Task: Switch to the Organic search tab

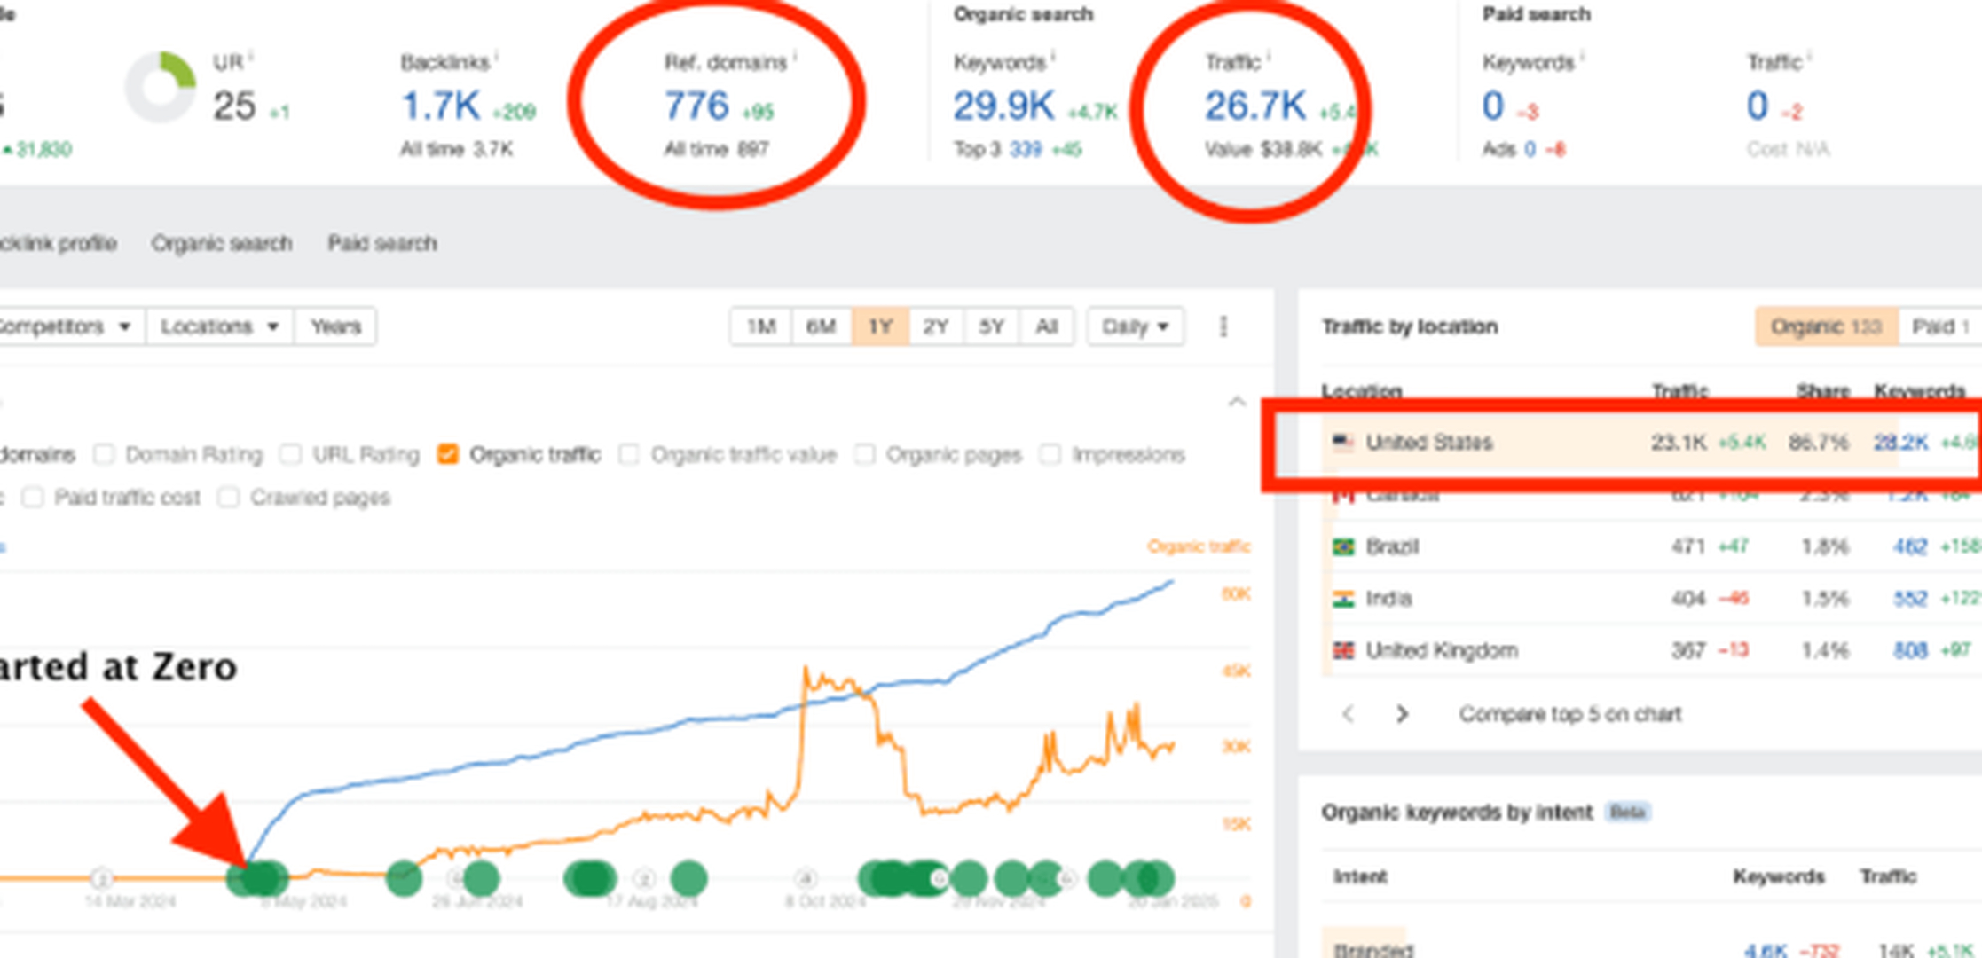Action: click(221, 243)
